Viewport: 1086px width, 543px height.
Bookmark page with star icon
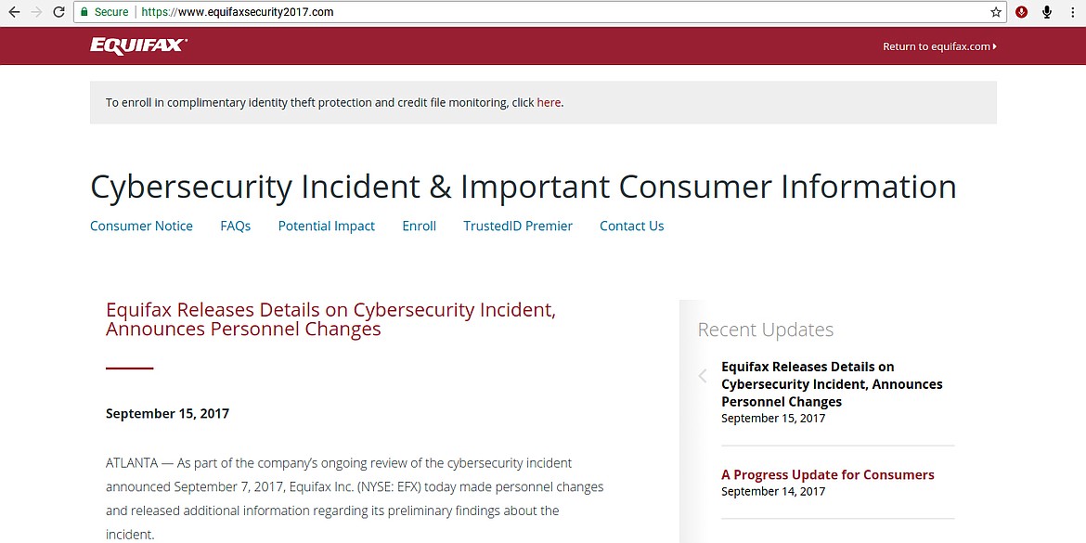click(x=996, y=12)
